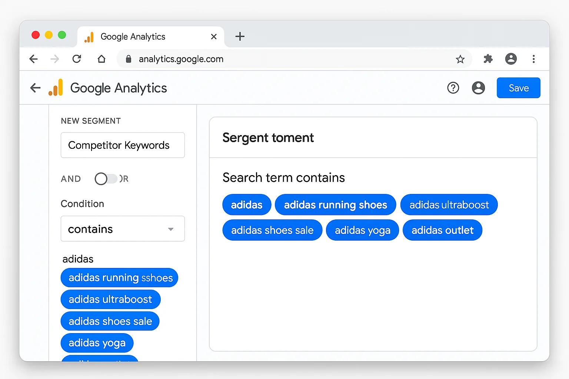The image size is (569, 379).
Task: Open the 'contains' condition dropdown
Action: (123, 229)
